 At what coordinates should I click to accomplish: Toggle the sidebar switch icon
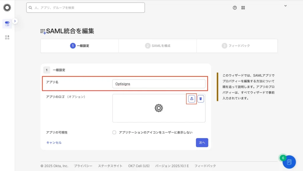click(x=7, y=24)
